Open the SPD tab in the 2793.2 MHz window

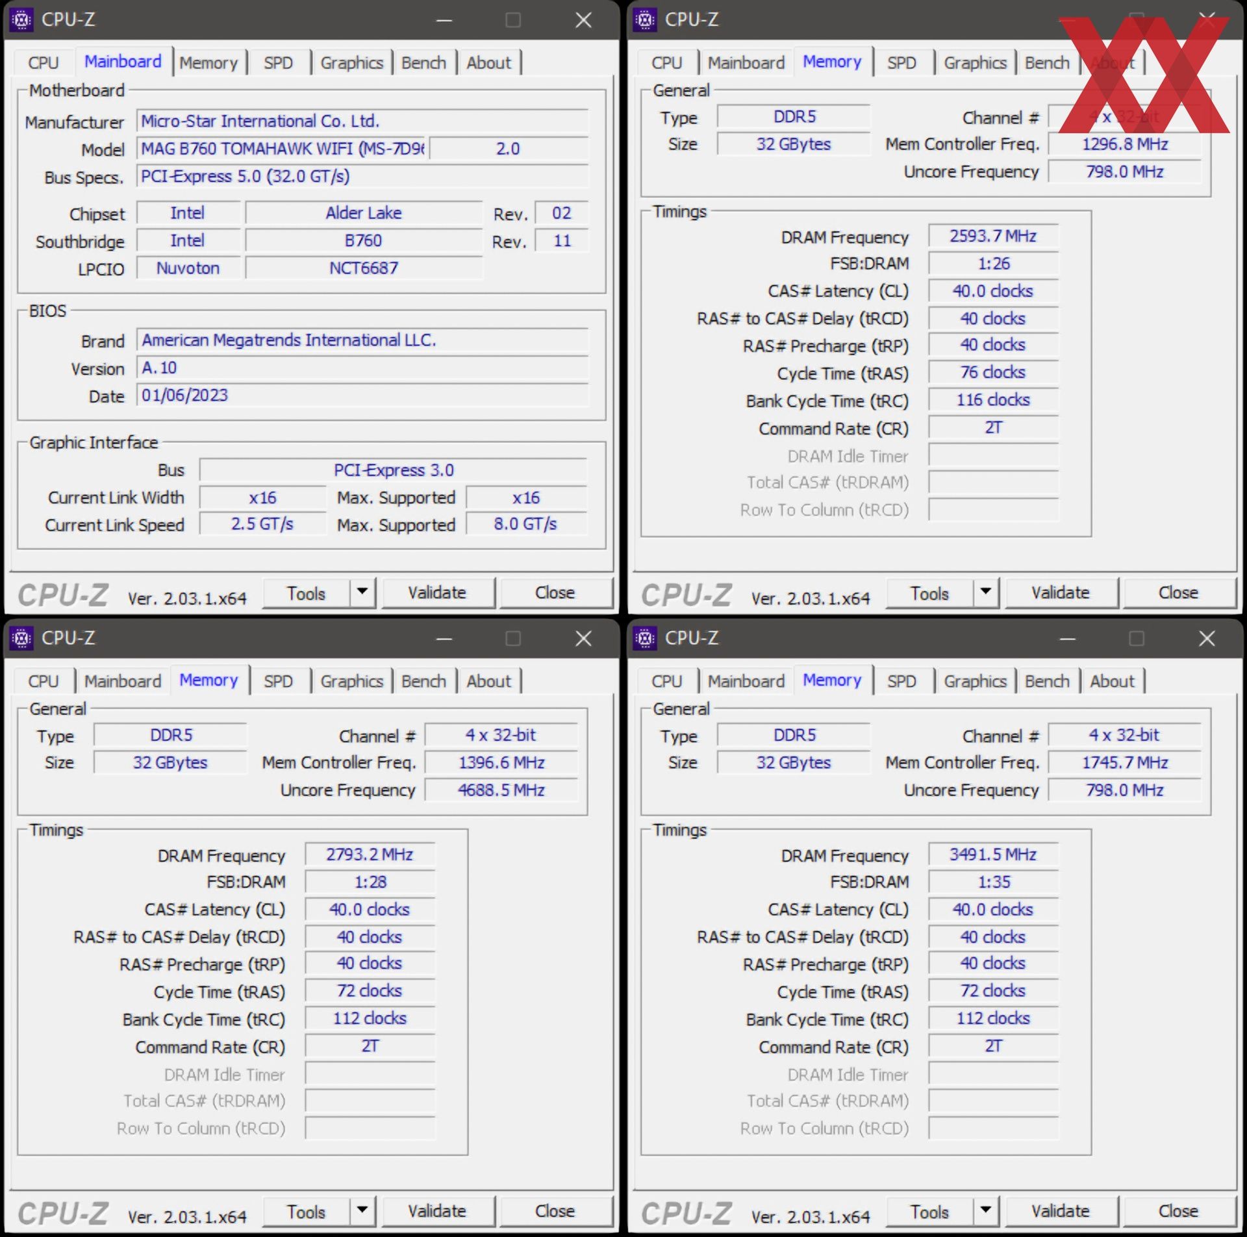pyautogui.click(x=278, y=682)
